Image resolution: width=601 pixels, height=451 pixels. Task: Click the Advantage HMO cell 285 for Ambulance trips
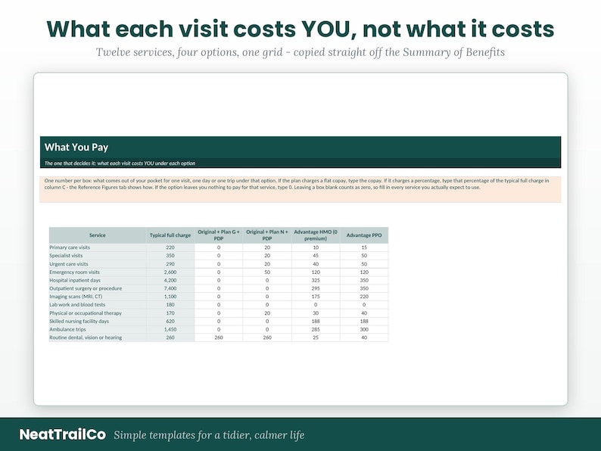(316, 329)
